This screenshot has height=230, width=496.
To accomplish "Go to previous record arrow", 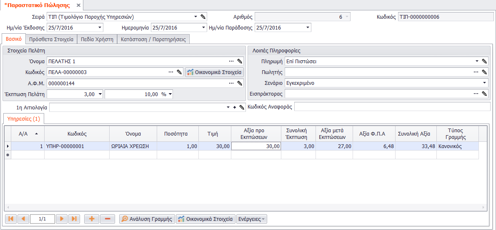I will click(23, 219).
